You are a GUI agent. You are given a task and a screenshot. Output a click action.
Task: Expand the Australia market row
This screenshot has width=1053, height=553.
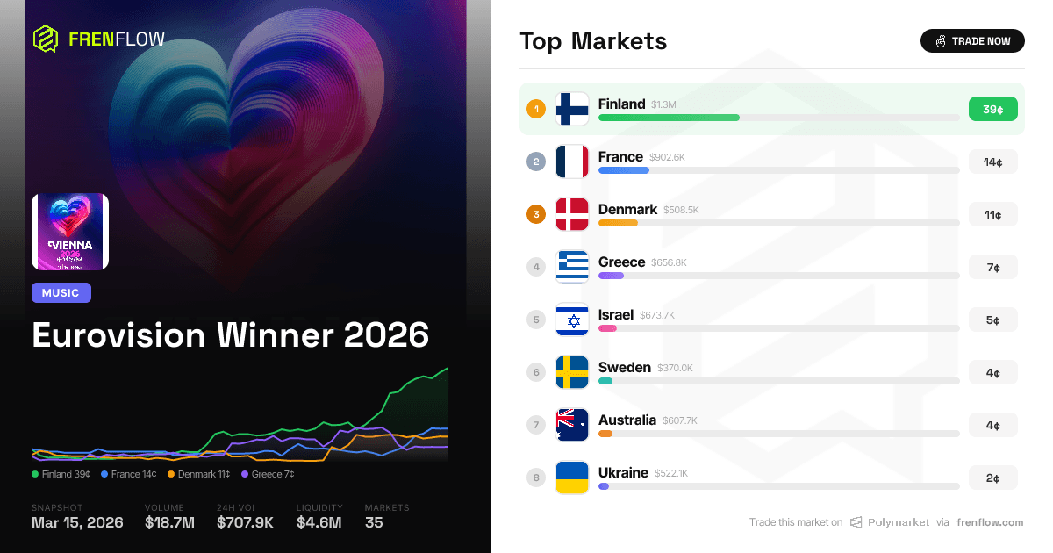pos(772,425)
